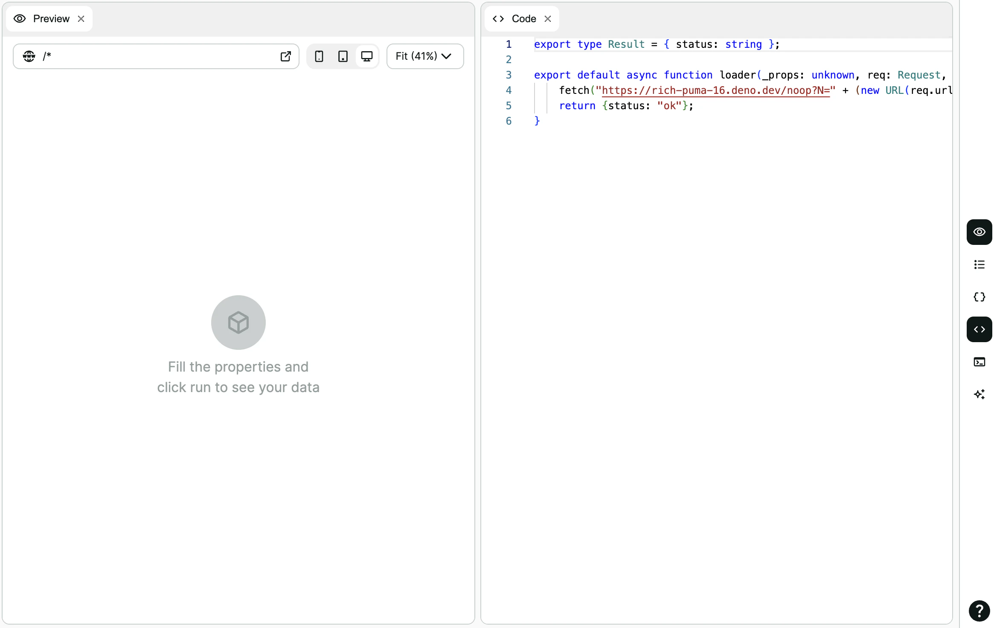Close the Preview tab

coord(81,18)
